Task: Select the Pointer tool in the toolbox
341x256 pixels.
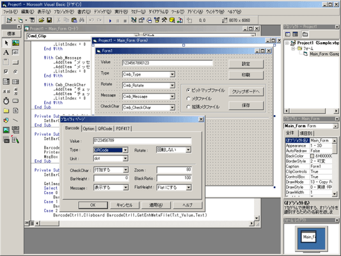Action: click(6, 43)
